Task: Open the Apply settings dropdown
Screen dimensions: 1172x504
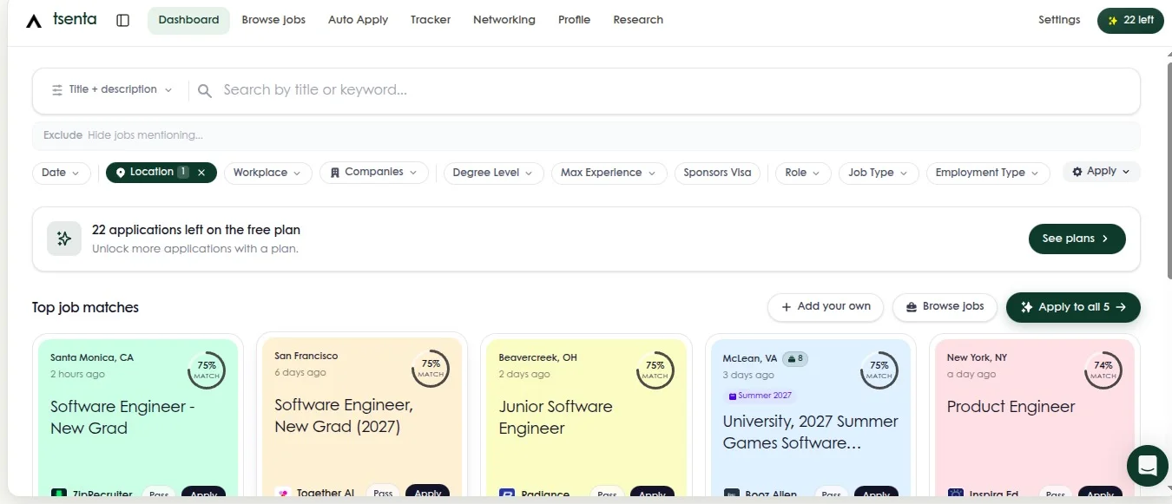Action: [x=1102, y=172]
